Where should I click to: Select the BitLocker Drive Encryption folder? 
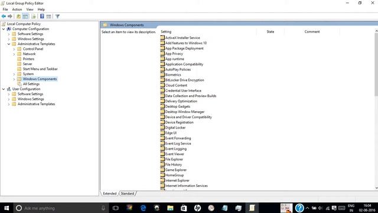183,80
